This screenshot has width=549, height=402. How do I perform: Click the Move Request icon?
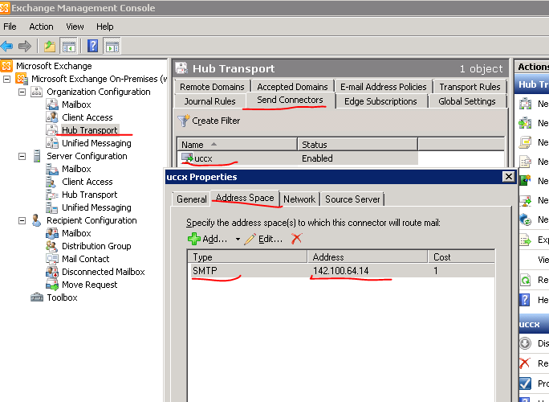click(52, 285)
